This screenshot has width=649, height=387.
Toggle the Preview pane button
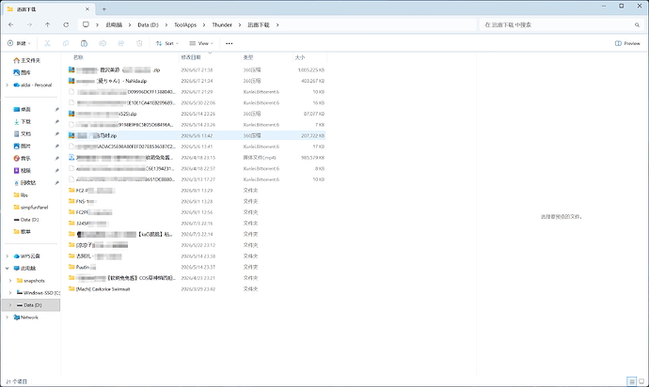click(x=627, y=43)
